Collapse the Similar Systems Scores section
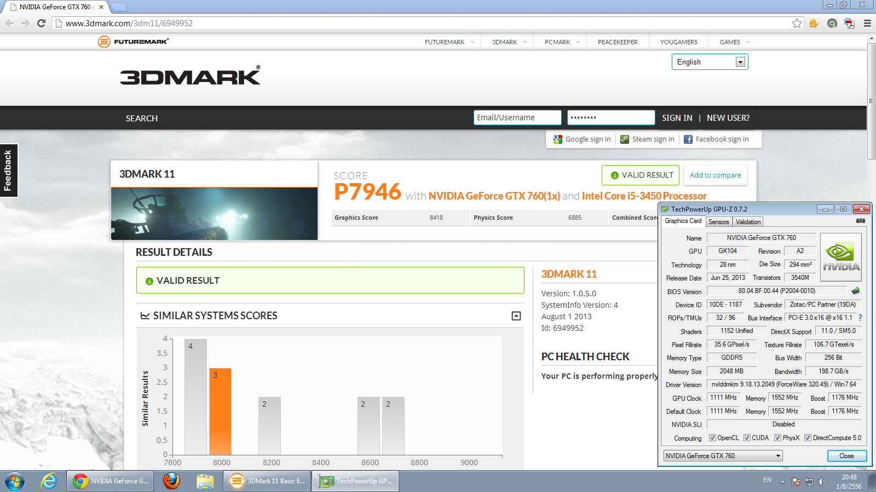 [516, 316]
